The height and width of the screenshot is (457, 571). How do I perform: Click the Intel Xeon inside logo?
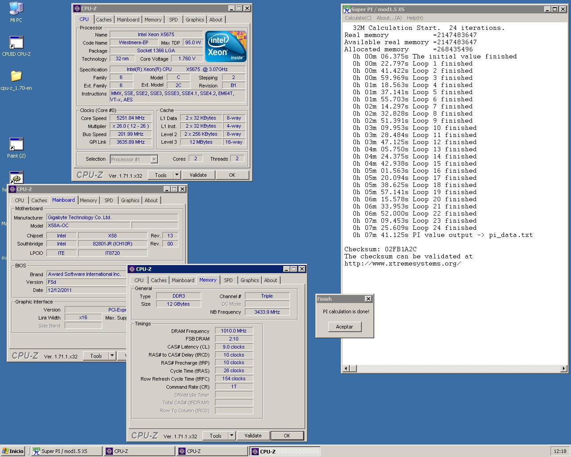[226, 46]
